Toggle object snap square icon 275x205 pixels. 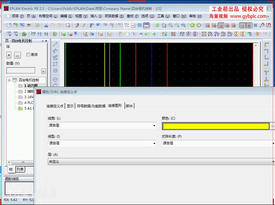pos(256,25)
